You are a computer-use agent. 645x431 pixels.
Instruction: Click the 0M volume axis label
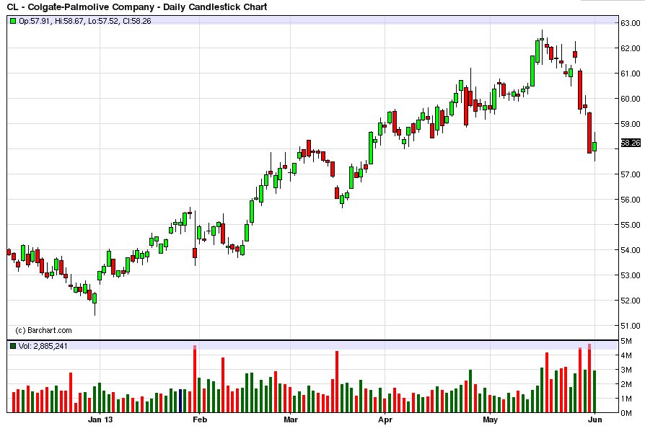(626, 413)
